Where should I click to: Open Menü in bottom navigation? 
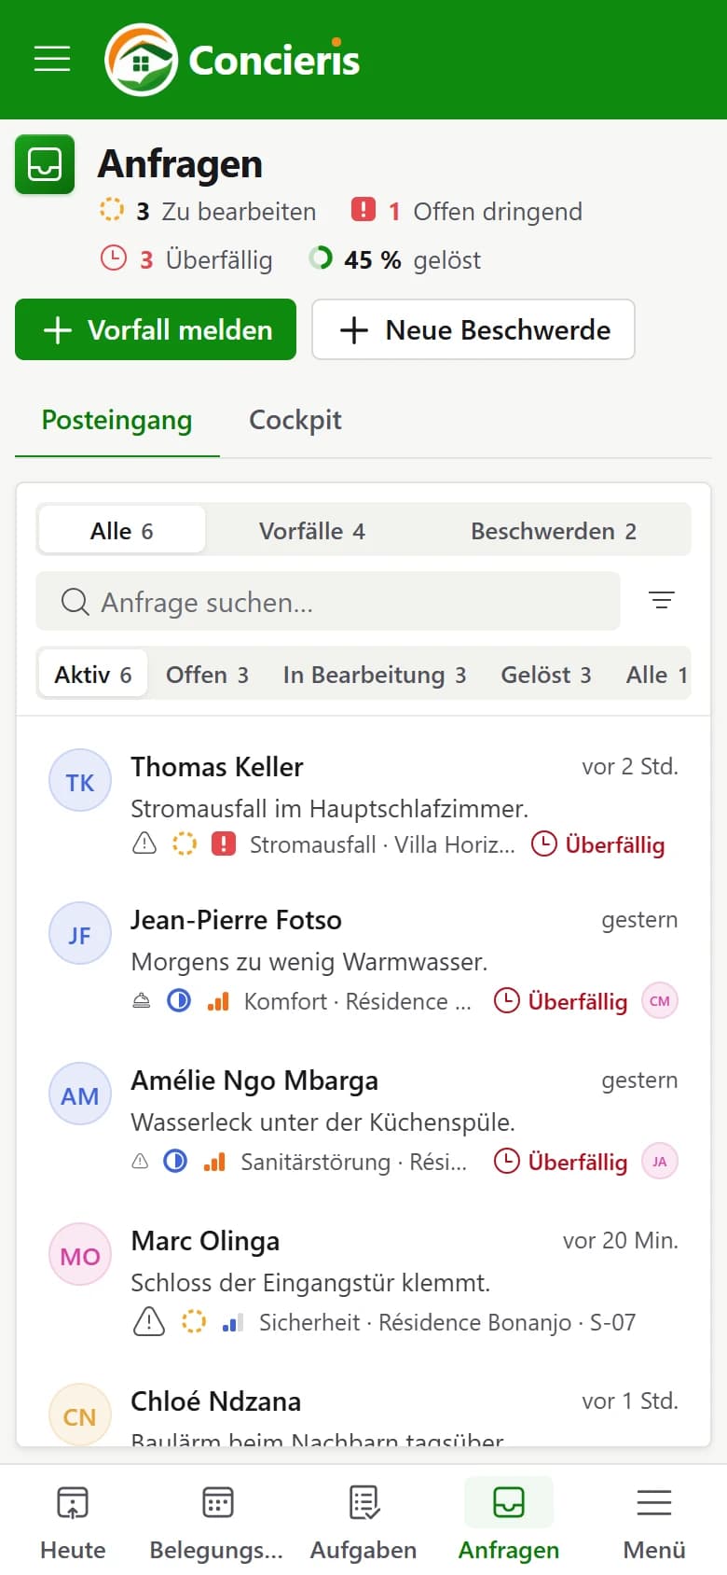pyautogui.click(x=654, y=1523)
